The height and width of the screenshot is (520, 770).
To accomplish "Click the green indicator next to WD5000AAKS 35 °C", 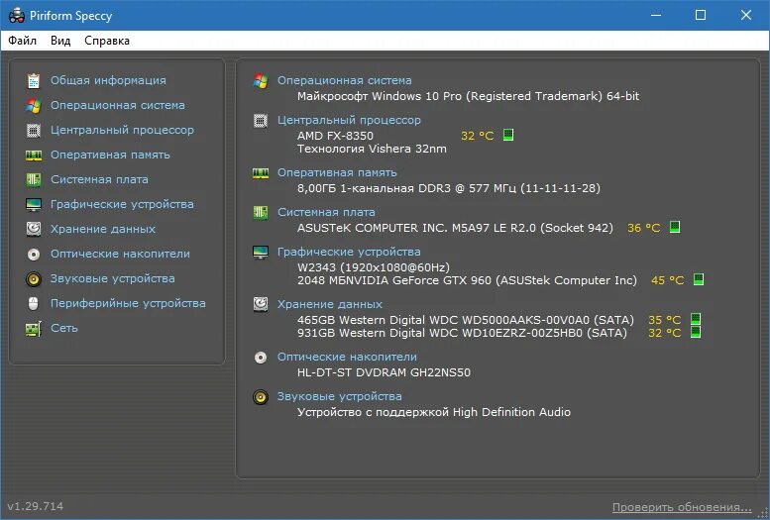I will (x=696, y=319).
